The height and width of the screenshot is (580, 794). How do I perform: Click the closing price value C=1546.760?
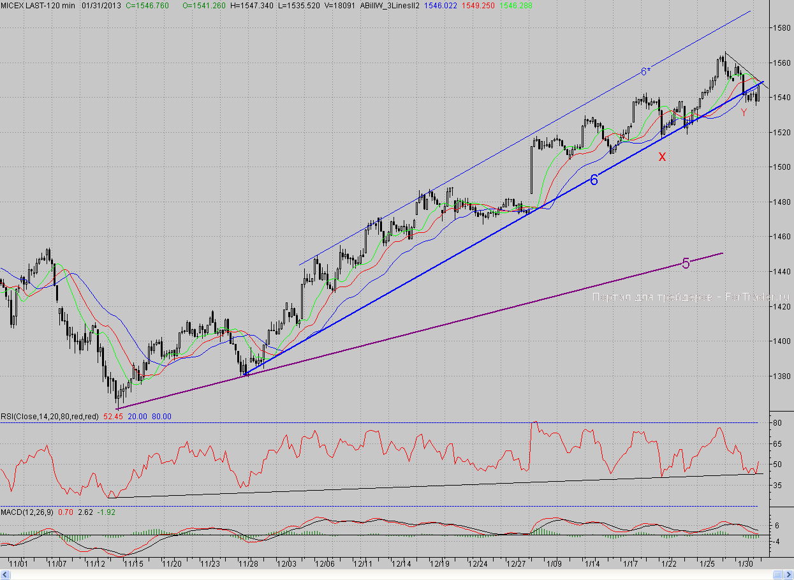coord(147,5)
